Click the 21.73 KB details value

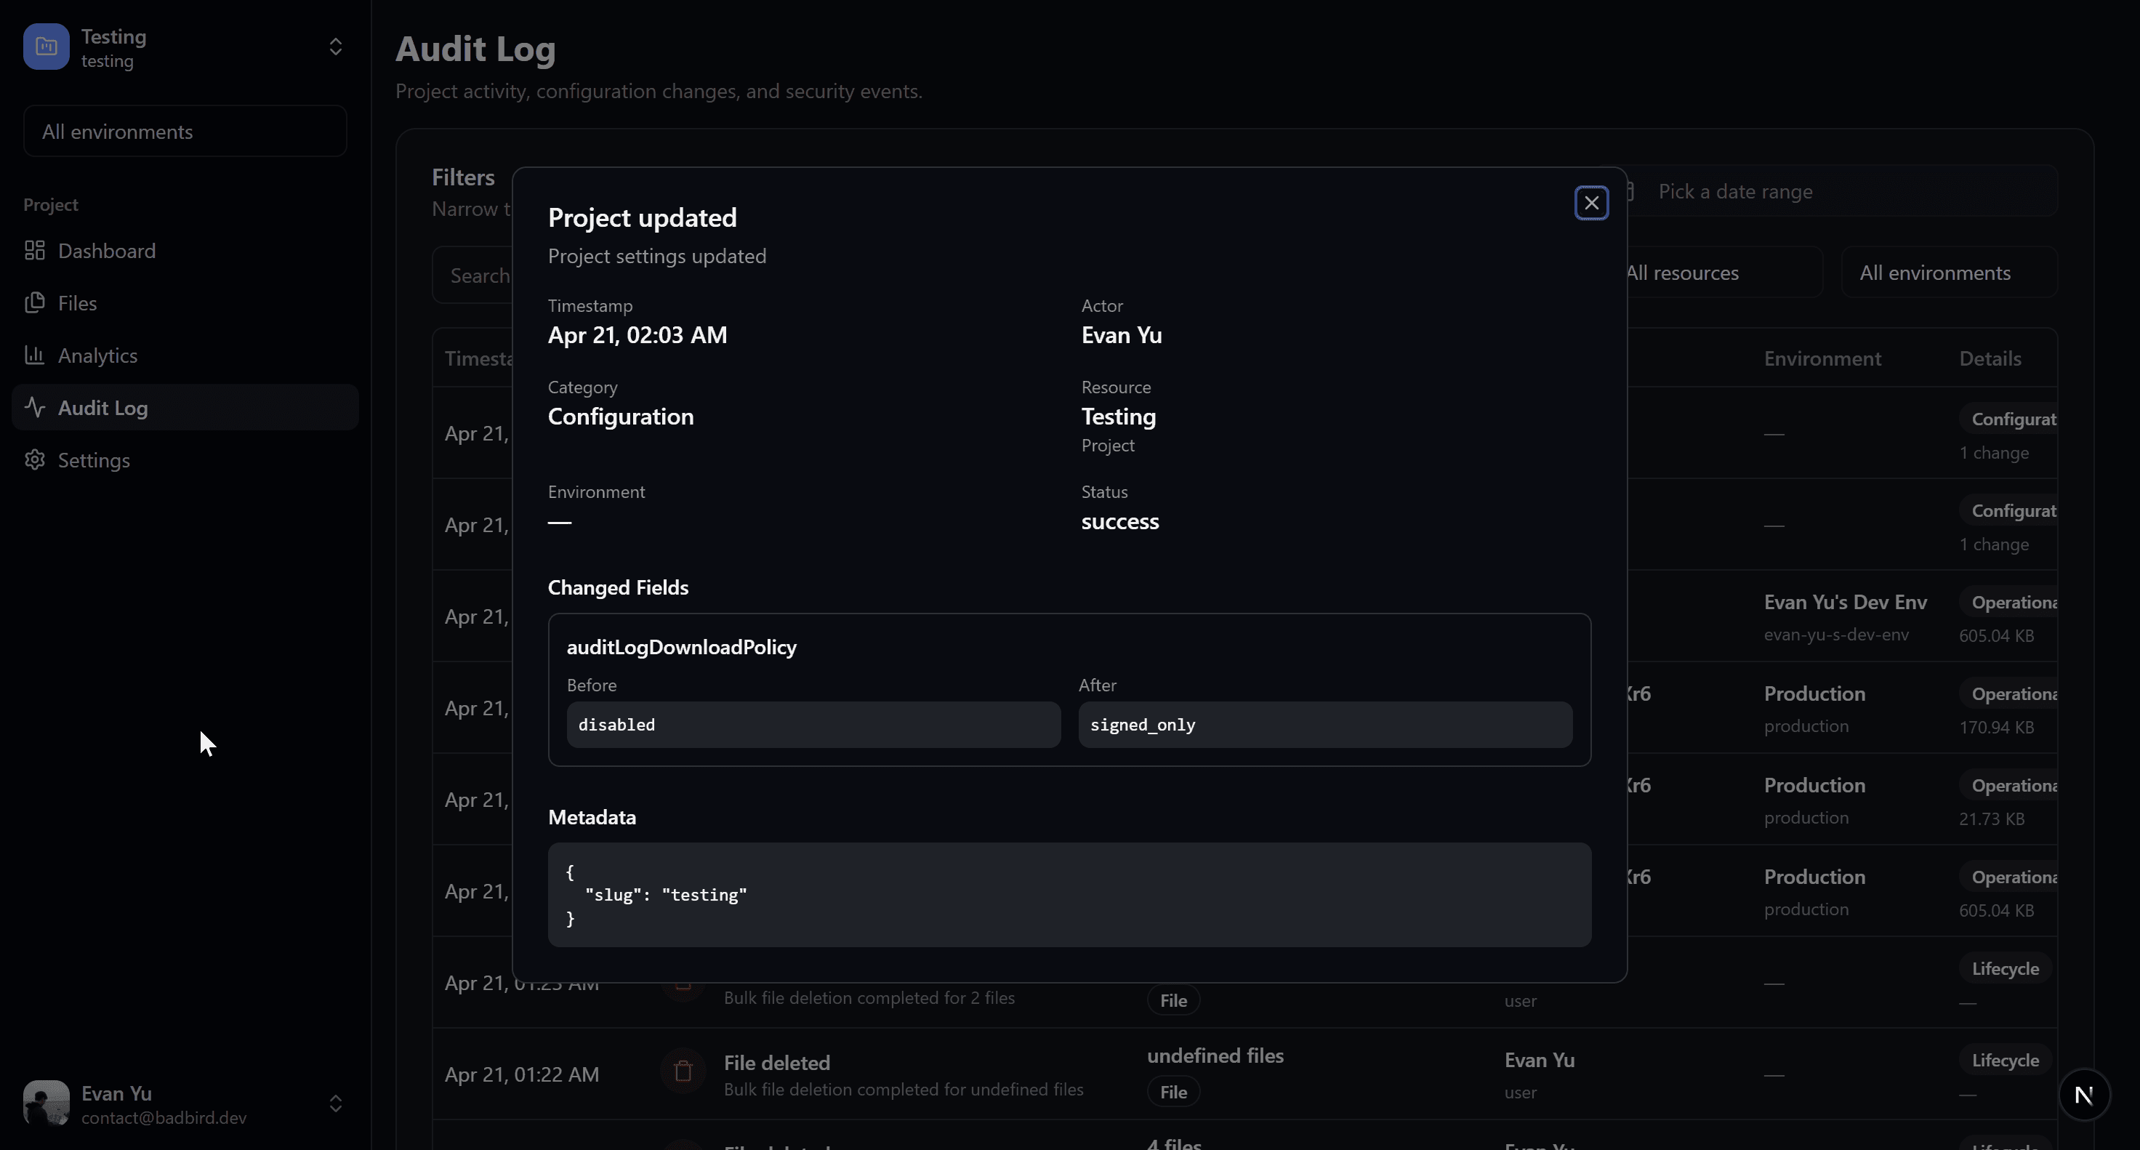click(x=1991, y=819)
